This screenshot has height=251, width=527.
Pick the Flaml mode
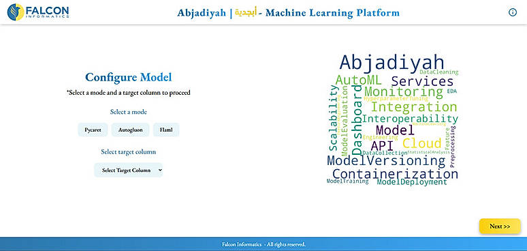click(x=166, y=130)
